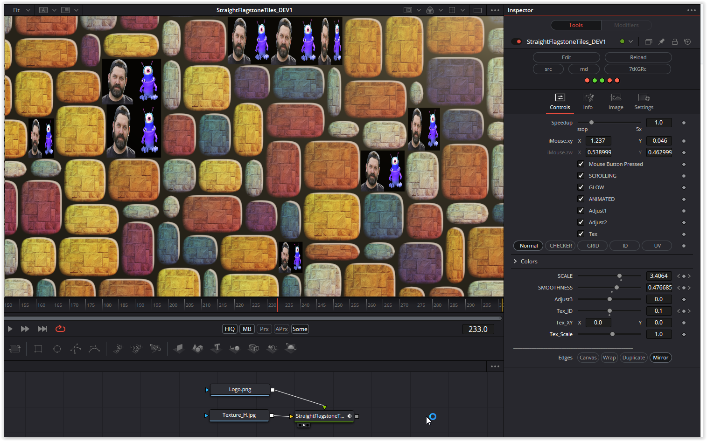
Task: Toggle MB motion blur button
Action: point(247,329)
